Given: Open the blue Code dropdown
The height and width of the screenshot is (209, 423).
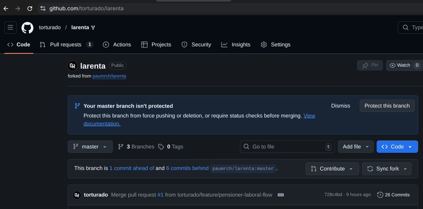Looking at the screenshot, I should click(397, 147).
